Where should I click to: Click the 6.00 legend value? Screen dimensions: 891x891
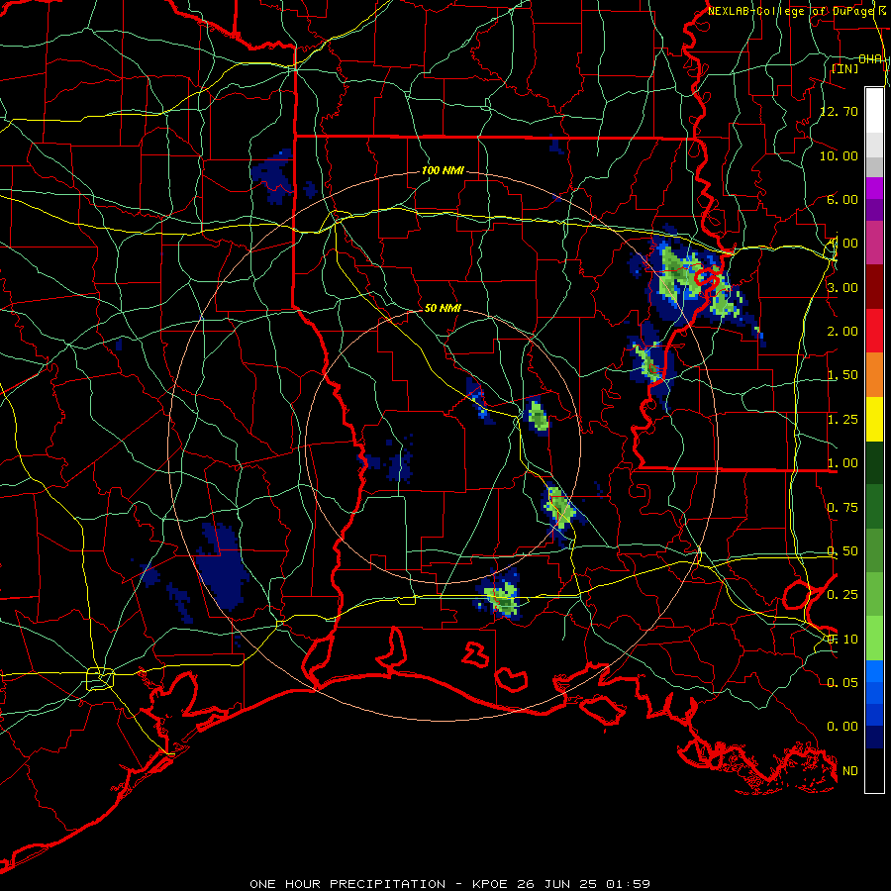pos(842,199)
